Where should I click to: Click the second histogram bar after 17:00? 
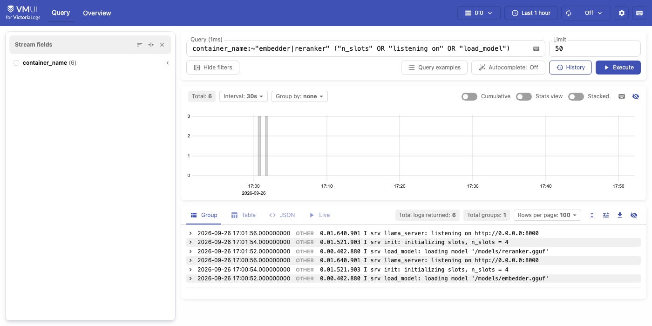click(266, 146)
